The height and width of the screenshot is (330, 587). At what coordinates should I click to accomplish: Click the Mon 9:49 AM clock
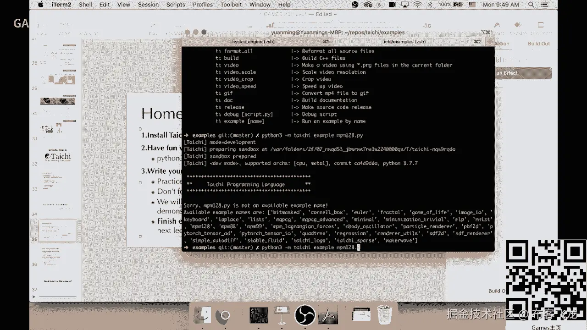(x=501, y=5)
